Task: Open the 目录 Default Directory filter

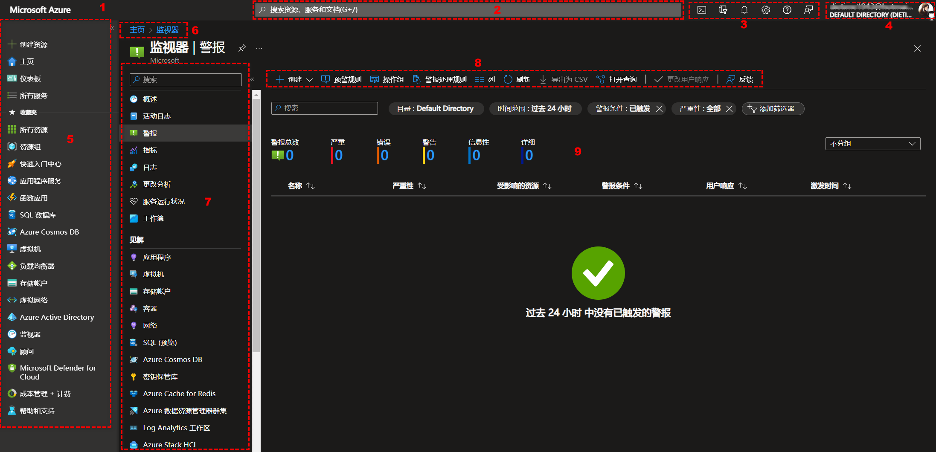Action: tap(436, 109)
